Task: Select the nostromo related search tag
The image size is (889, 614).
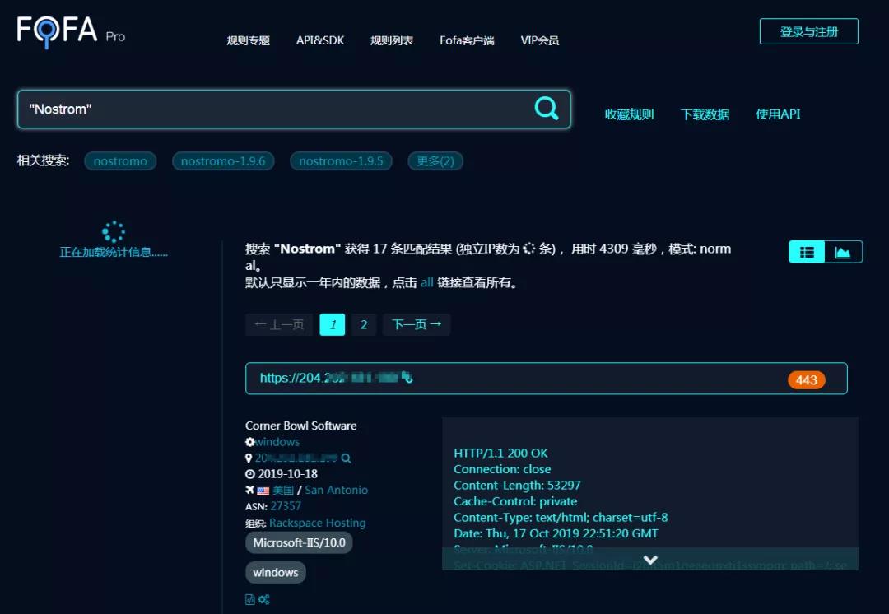Action: click(120, 161)
